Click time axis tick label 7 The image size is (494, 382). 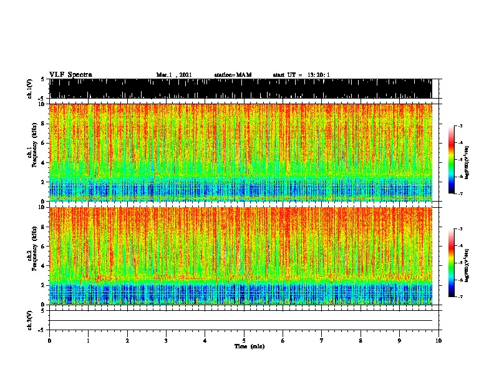point(322,341)
